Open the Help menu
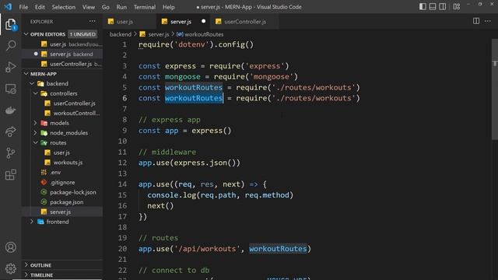Image resolution: width=498 pixels, height=280 pixels. [169, 7]
